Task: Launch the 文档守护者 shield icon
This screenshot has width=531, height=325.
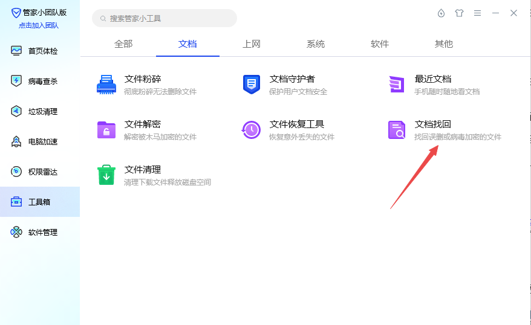Action: pos(251,85)
